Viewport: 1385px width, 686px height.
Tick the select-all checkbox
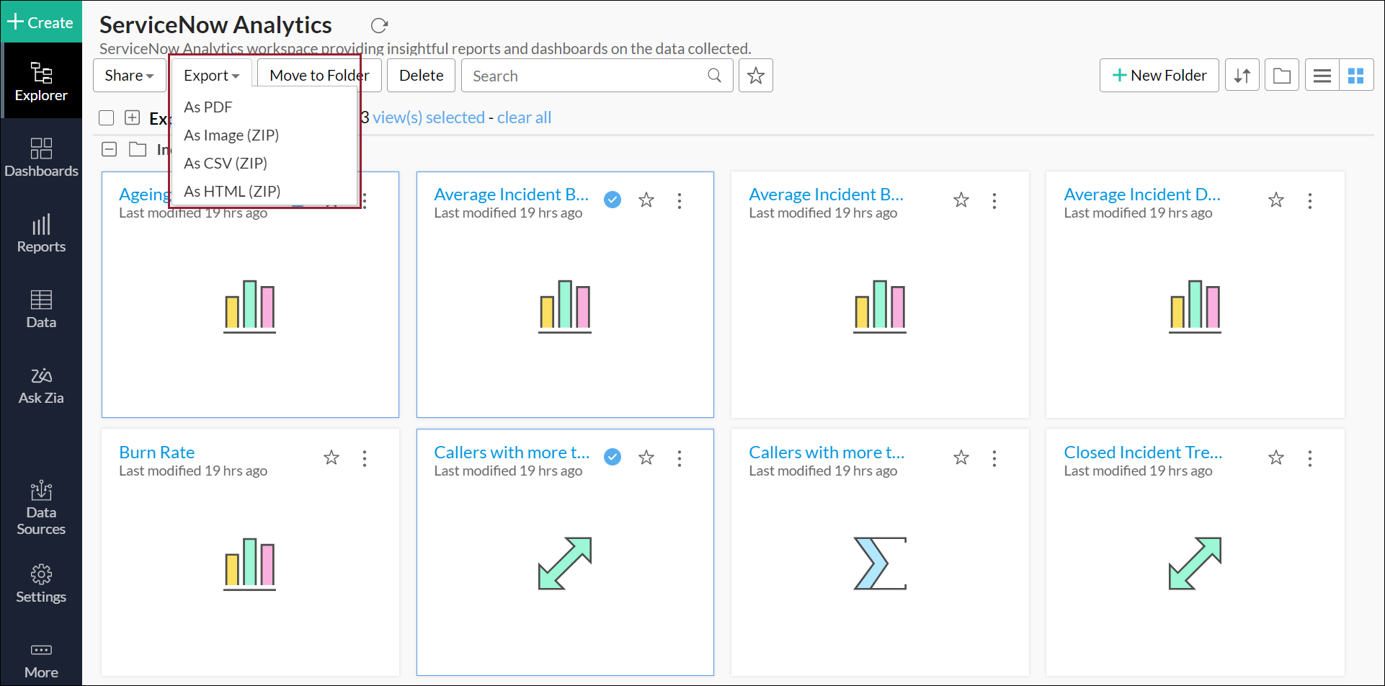tap(107, 117)
